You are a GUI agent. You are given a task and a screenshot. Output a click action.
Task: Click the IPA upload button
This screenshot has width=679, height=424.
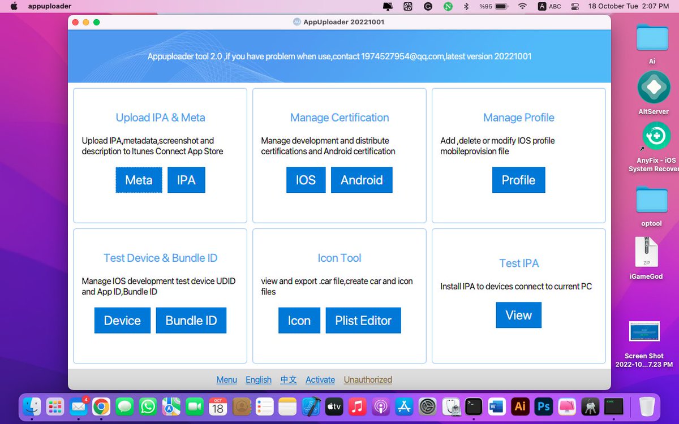click(186, 180)
